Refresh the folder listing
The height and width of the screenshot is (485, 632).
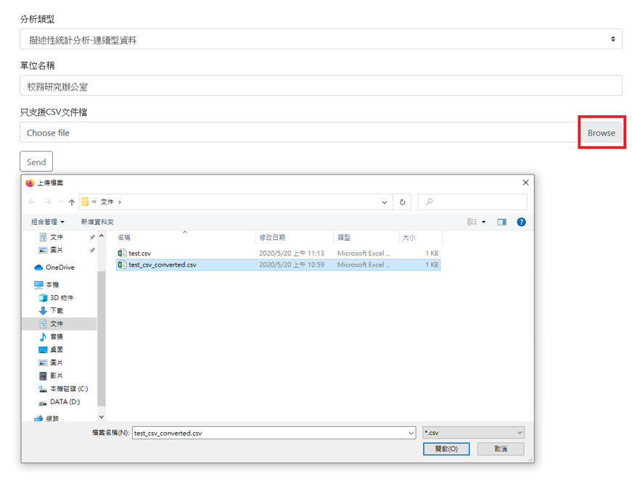(402, 202)
